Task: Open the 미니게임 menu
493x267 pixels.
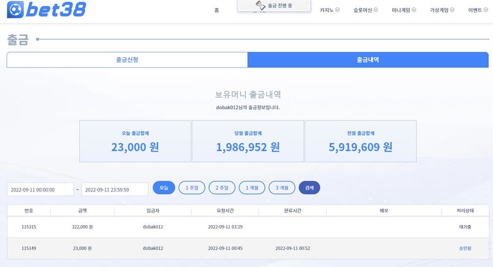Action: (401, 10)
